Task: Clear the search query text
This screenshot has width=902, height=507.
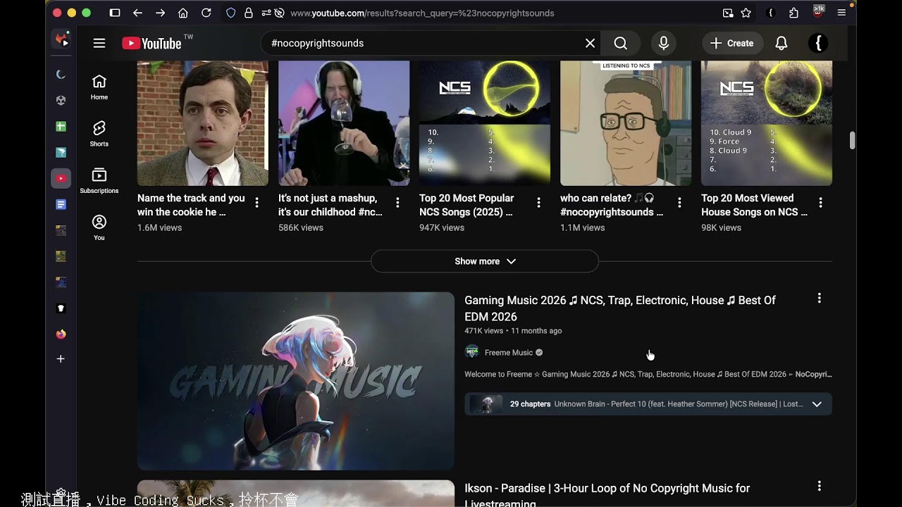Action: [x=591, y=43]
